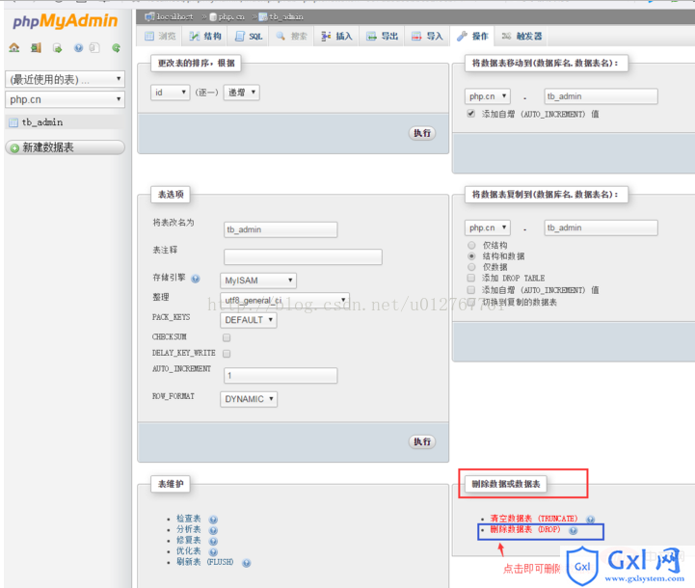Click 执行 button in table options section

pos(422,441)
